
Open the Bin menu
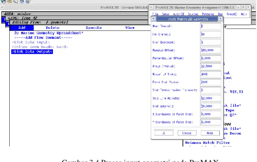[220, 14]
